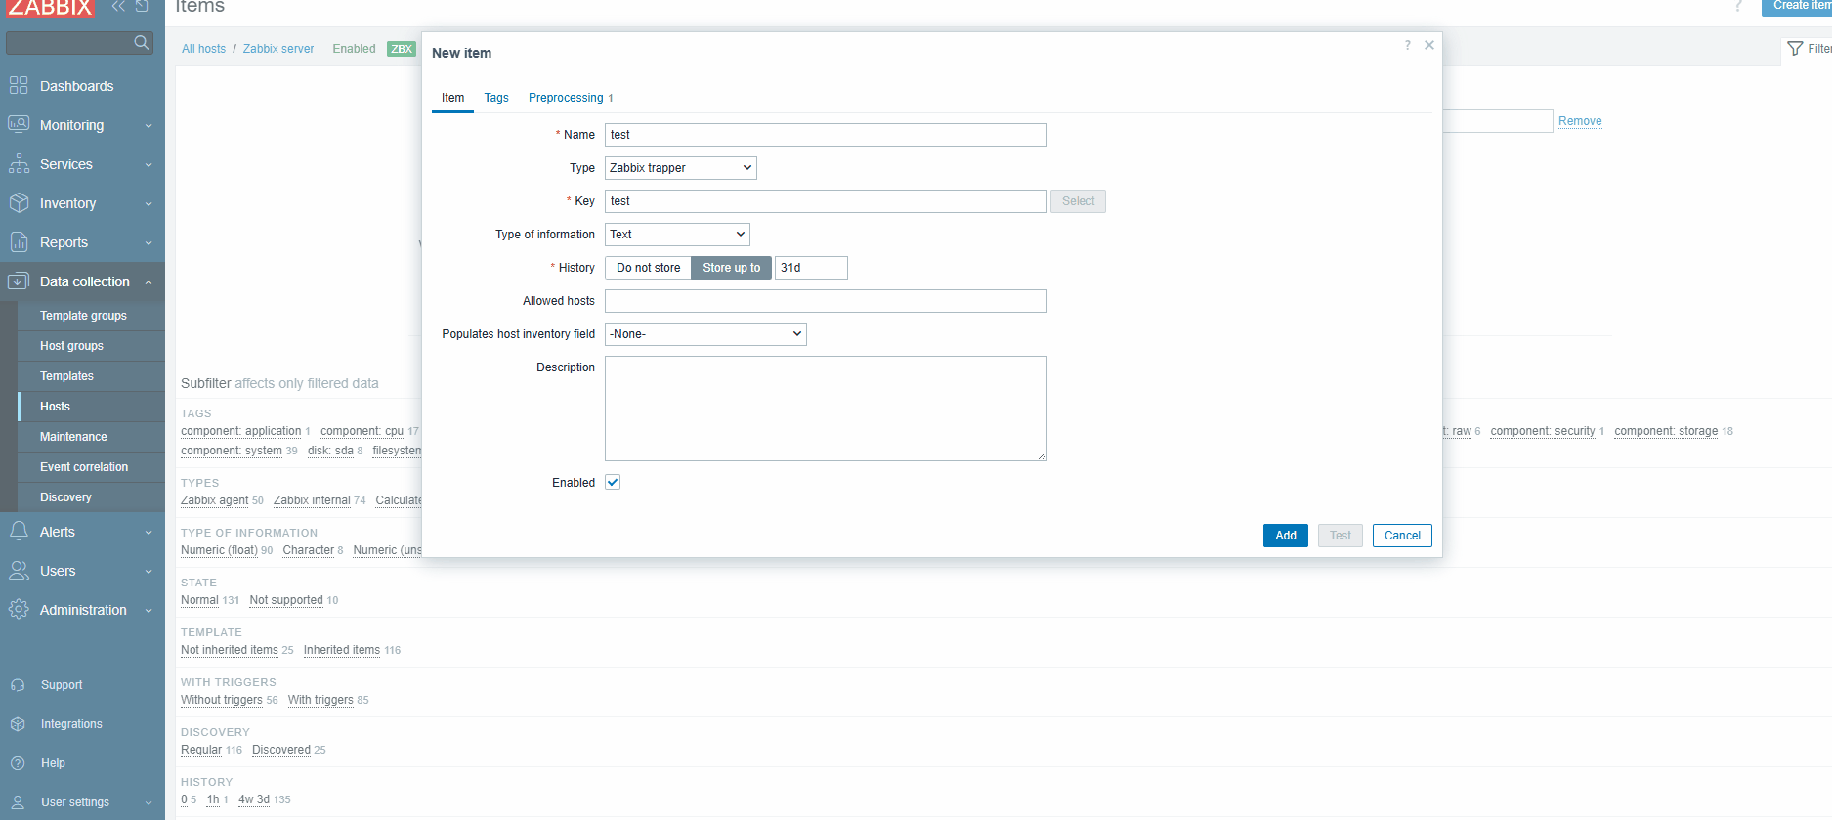Expand the Monitoring menu chevron
This screenshot has width=1832, height=820.
[x=149, y=126]
